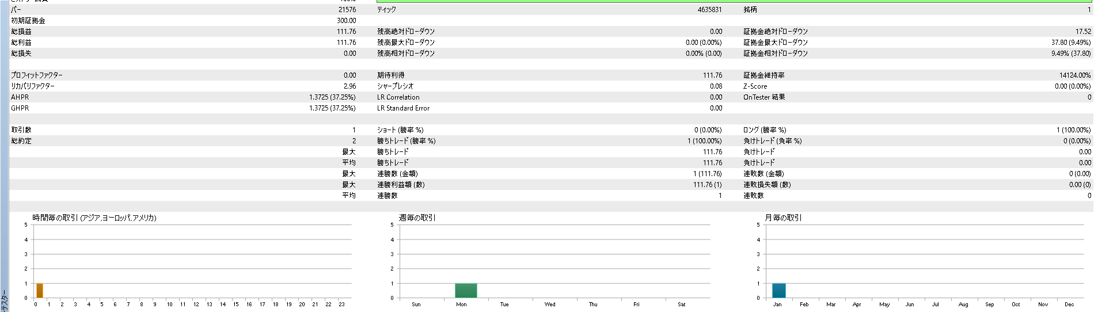Click the orange bar at hour 0
Image resolution: width=1094 pixels, height=312 pixels.
tap(40, 291)
